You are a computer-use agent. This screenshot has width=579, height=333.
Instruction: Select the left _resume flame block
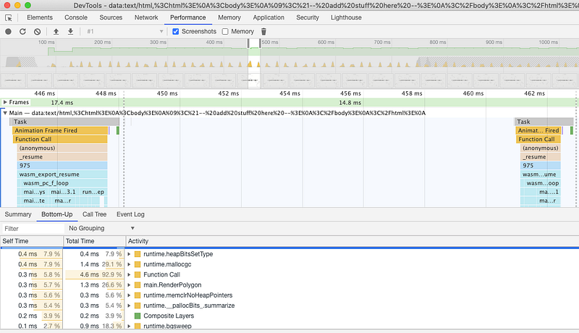tap(62, 157)
